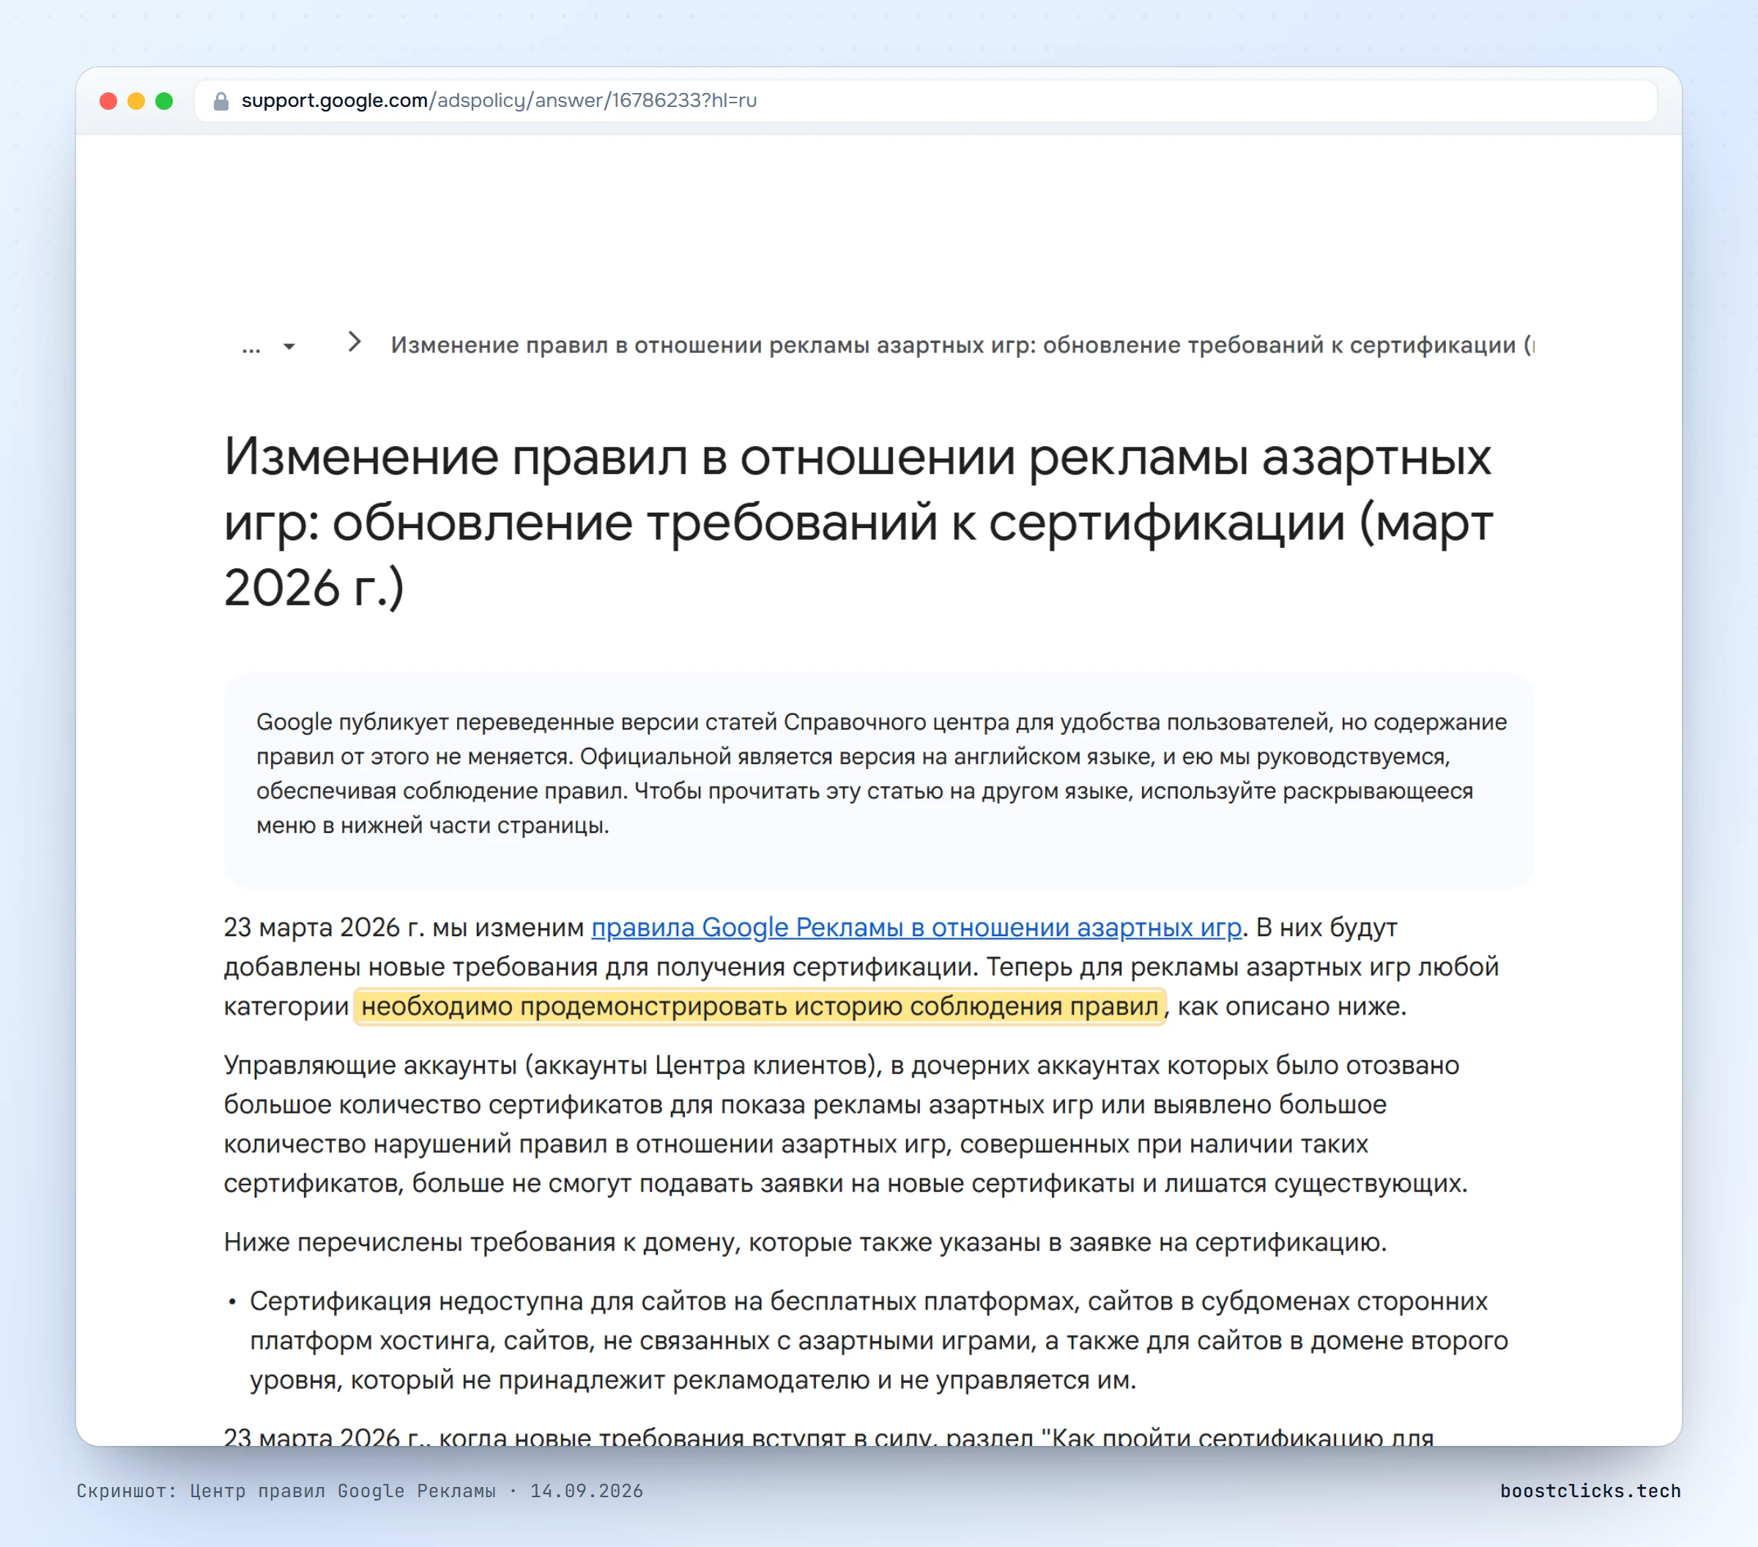
Task: Click bullet item "Сертификация недоступна для сайтов"
Action: coord(878,1340)
